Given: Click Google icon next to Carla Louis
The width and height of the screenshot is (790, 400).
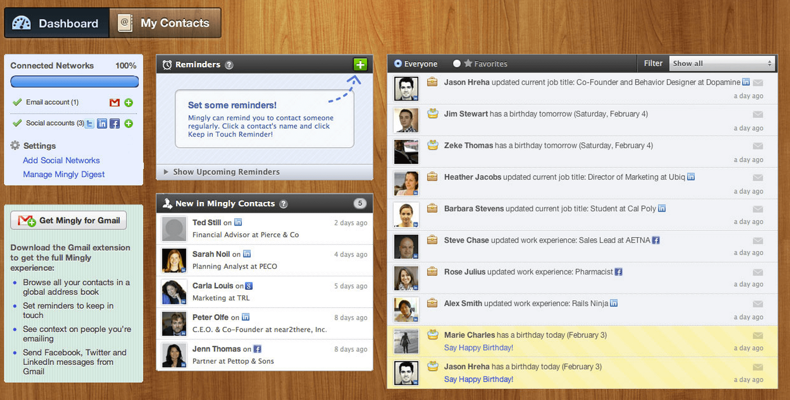Looking at the screenshot, I should click(x=249, y=286).
